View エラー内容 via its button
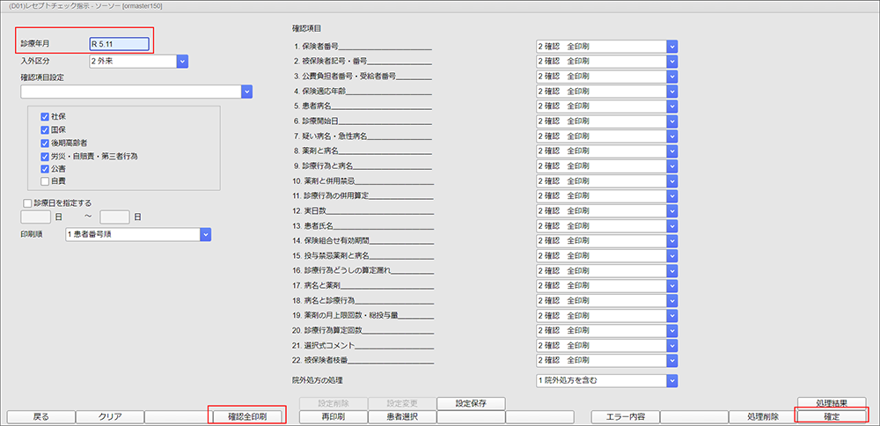Screen dimensions: 880x426 [x=625, y=416]
